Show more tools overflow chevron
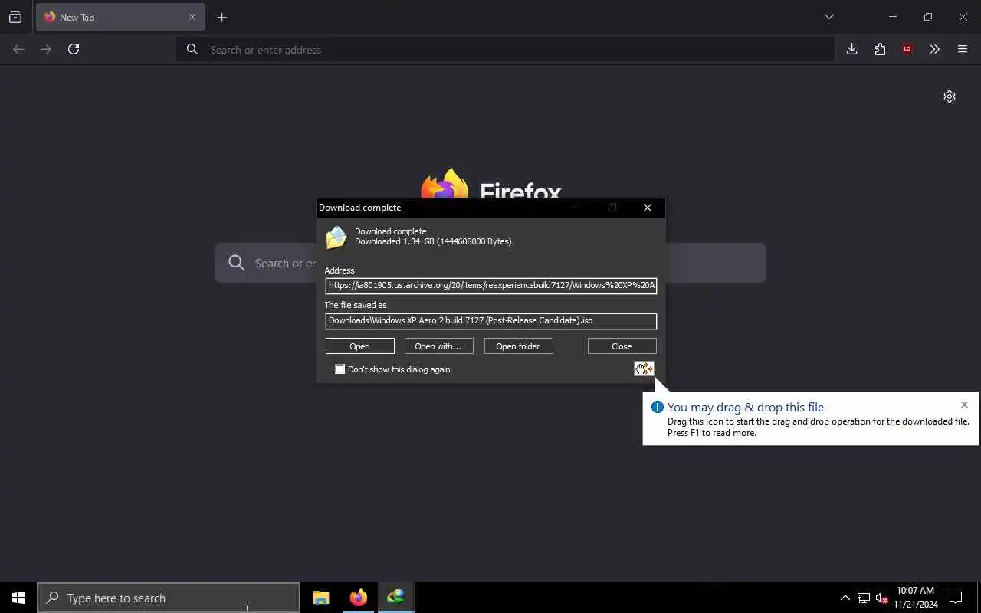The height and width of the screenshot is (613, 981). tap(935, 49)
